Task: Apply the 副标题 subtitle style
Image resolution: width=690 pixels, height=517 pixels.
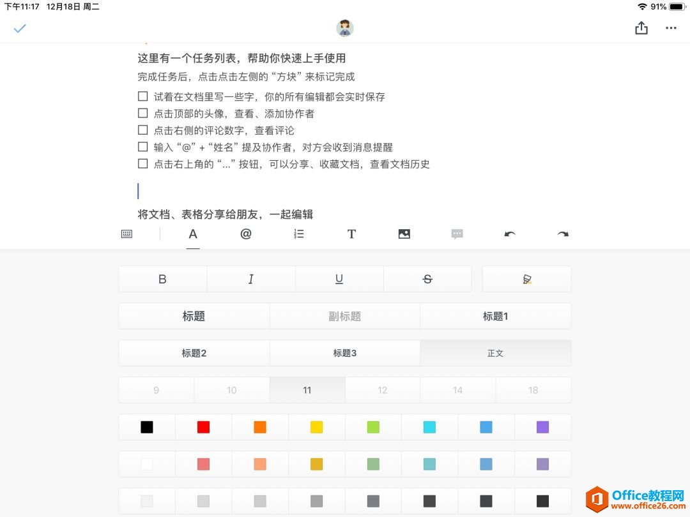Action: [x=344, y=316]
